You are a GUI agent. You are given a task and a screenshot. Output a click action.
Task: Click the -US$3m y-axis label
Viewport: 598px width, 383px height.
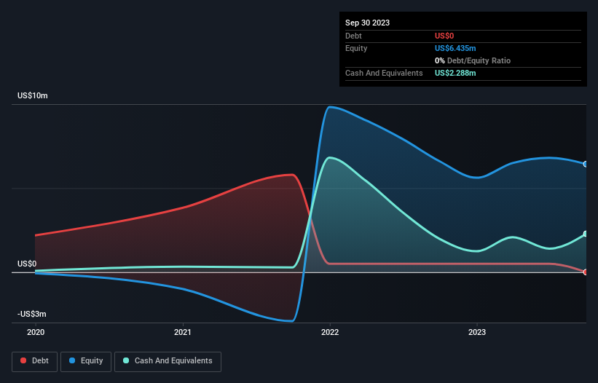pyautogui.click(x=31, y=314)
